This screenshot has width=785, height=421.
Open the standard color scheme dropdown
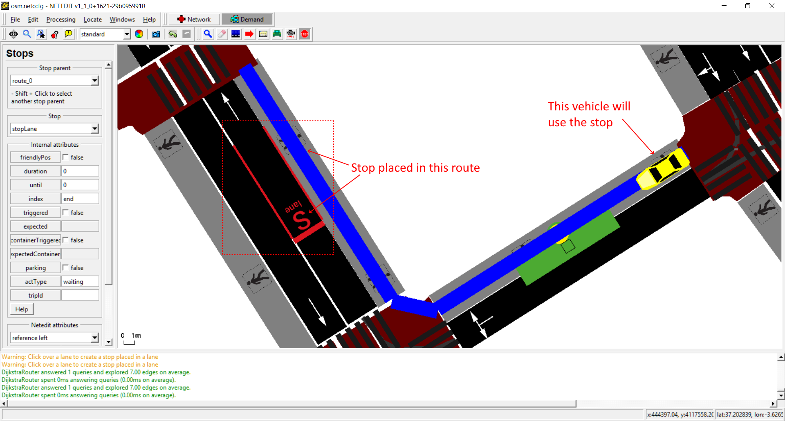coord(127,34)
